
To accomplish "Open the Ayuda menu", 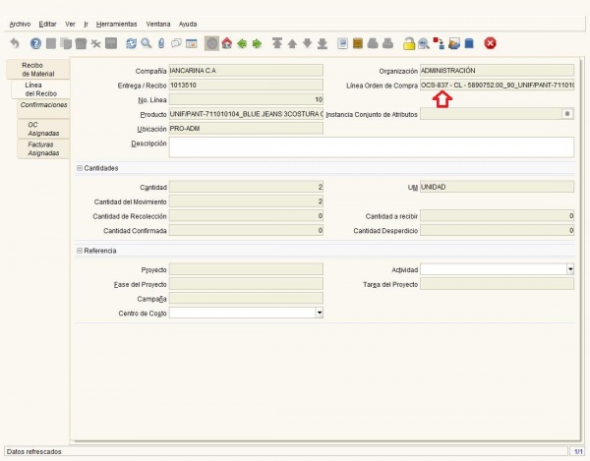I will click(188, 24).
